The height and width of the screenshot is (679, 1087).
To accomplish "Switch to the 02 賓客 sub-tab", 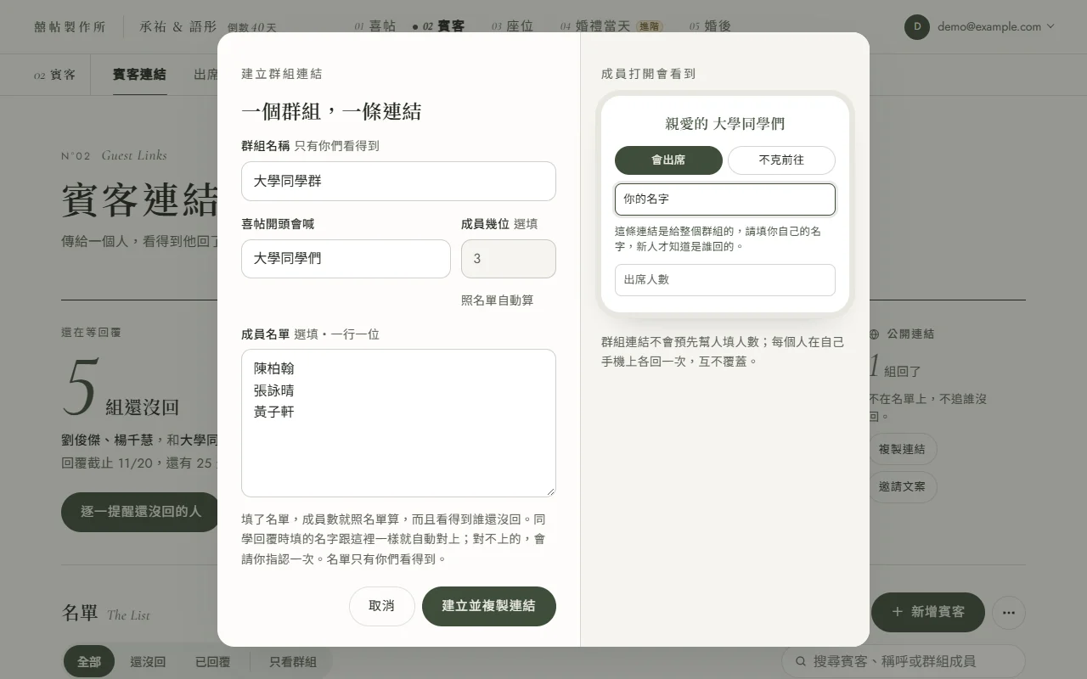I will pos(55,75).
